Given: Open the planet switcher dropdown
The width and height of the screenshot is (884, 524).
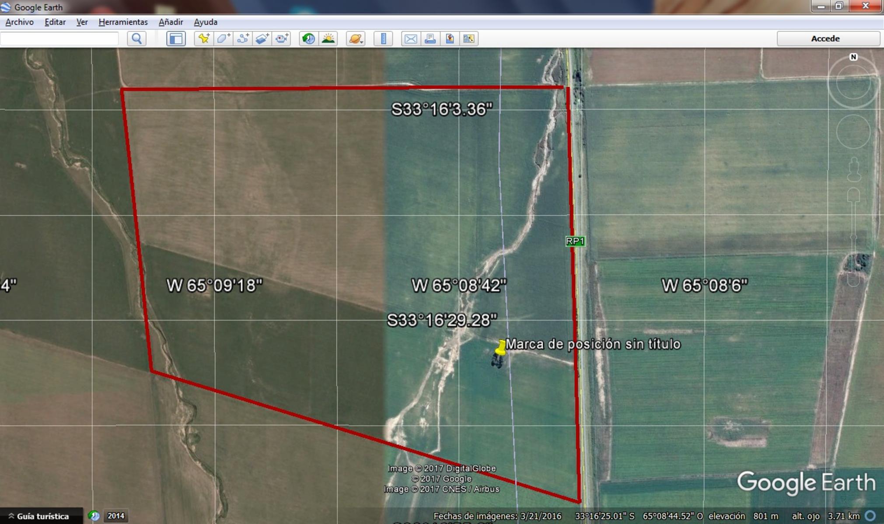Looking at the screenshot, I should [x=356, y=38].
